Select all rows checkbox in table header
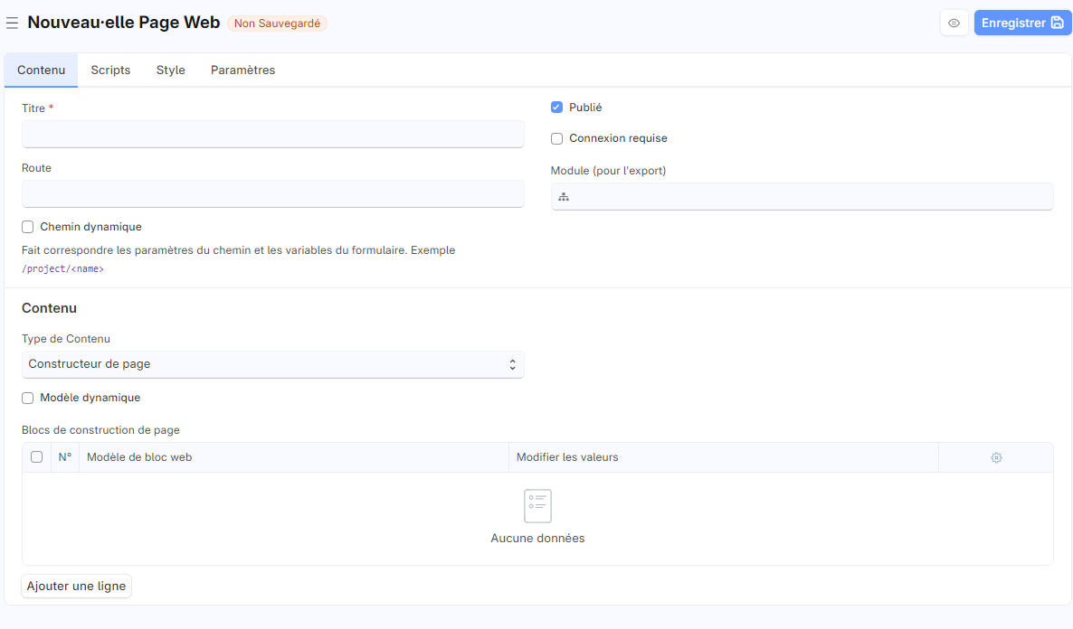 (x=37, y=457)
